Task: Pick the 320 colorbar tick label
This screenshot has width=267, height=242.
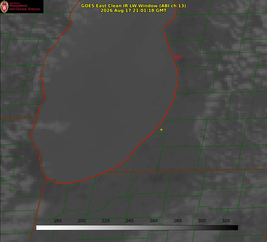Action: point(226,221)
